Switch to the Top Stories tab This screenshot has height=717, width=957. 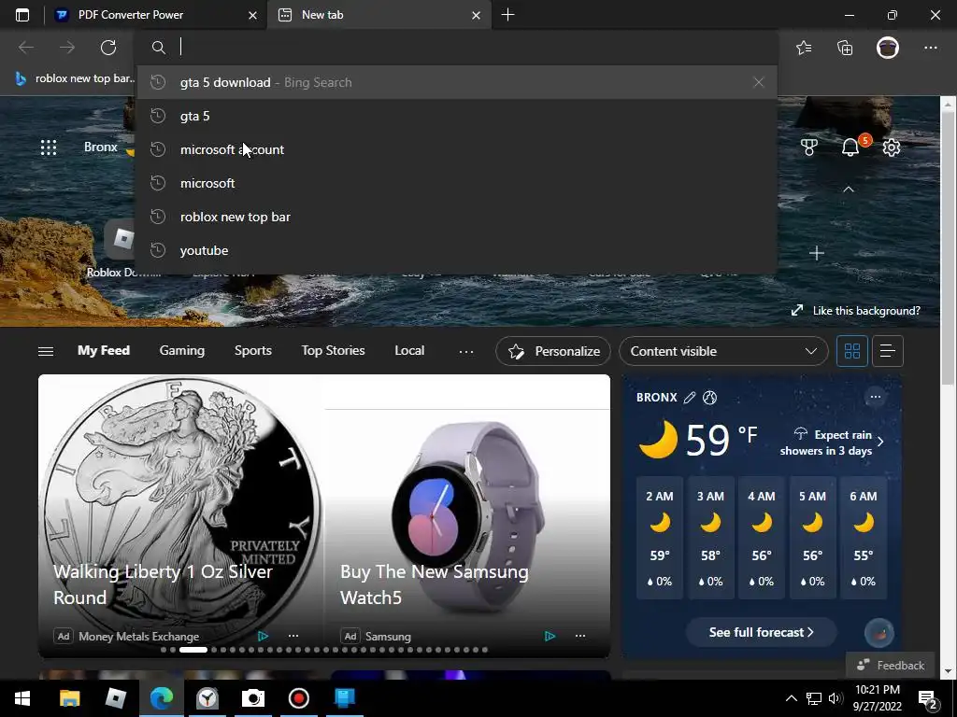tap(333, 351)
